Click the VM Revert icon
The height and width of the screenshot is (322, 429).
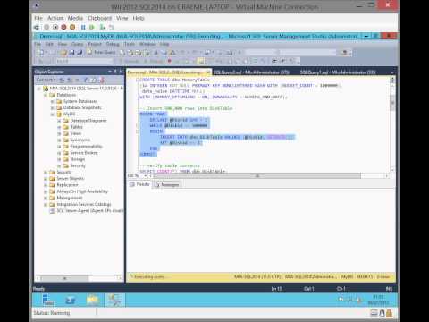click(x=111, y=27)
